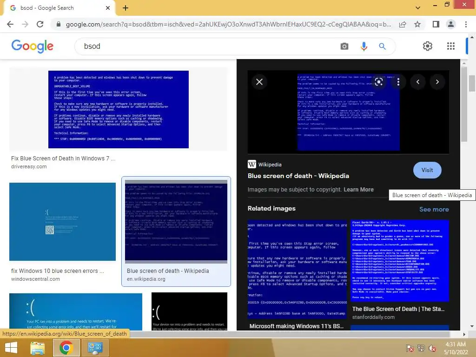Open the browser side panel
476x357 pixels.
click(x=436, y=24)
